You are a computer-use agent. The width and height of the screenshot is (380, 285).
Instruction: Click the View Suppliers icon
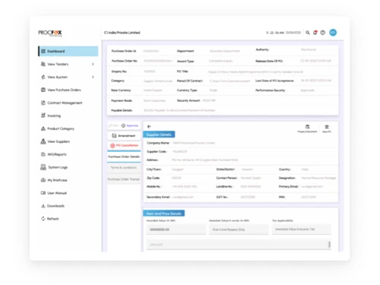43,141
